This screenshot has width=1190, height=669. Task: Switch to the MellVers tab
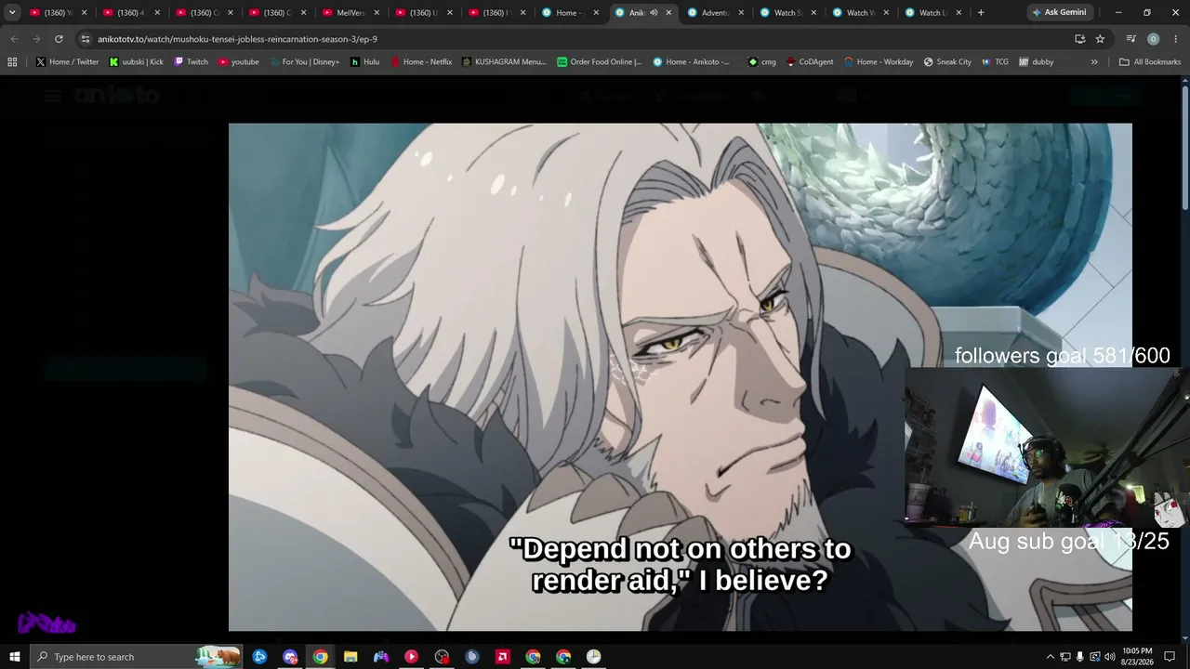[350, 13]
